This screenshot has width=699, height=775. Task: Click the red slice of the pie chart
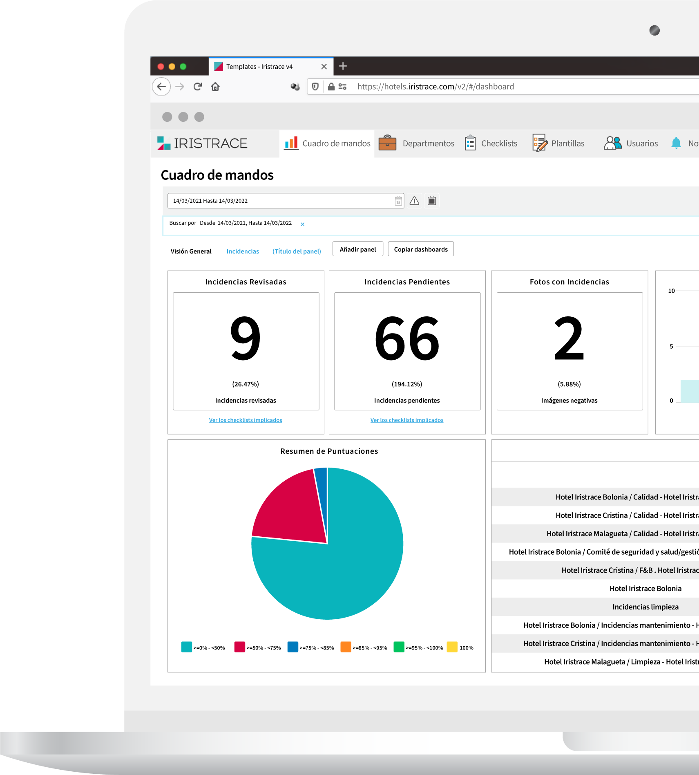[x=292, y=509]
